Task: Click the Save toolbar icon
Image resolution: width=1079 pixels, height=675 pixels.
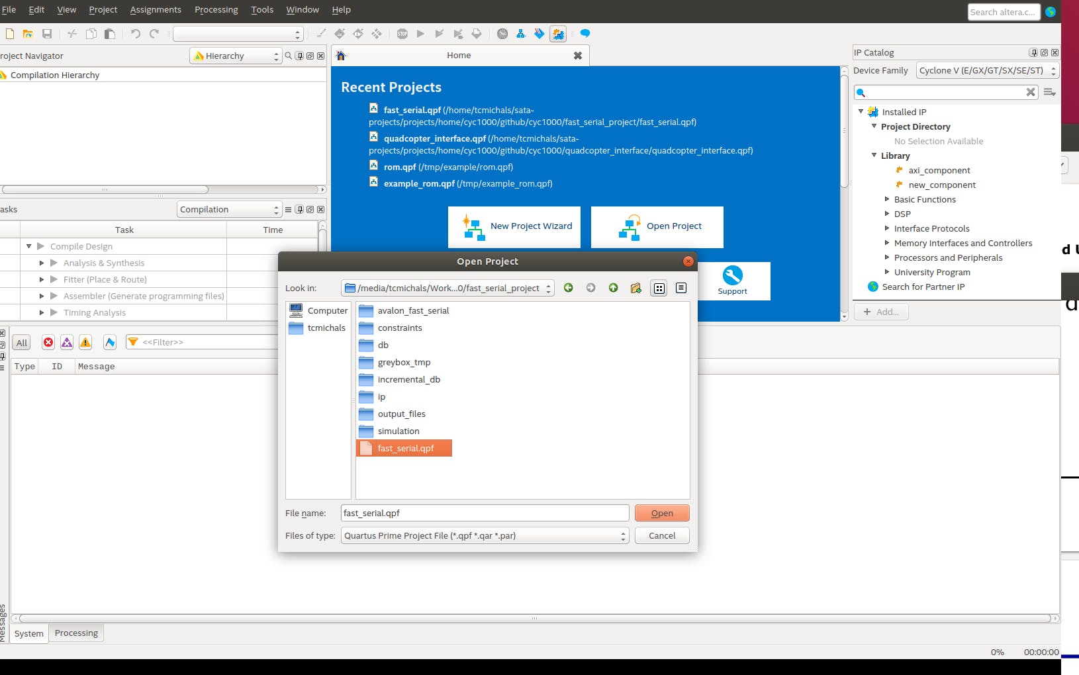Action: coord(47,34)
